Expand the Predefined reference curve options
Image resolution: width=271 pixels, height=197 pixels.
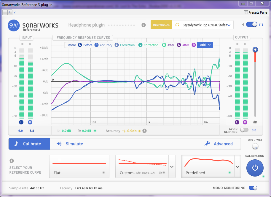237,167
